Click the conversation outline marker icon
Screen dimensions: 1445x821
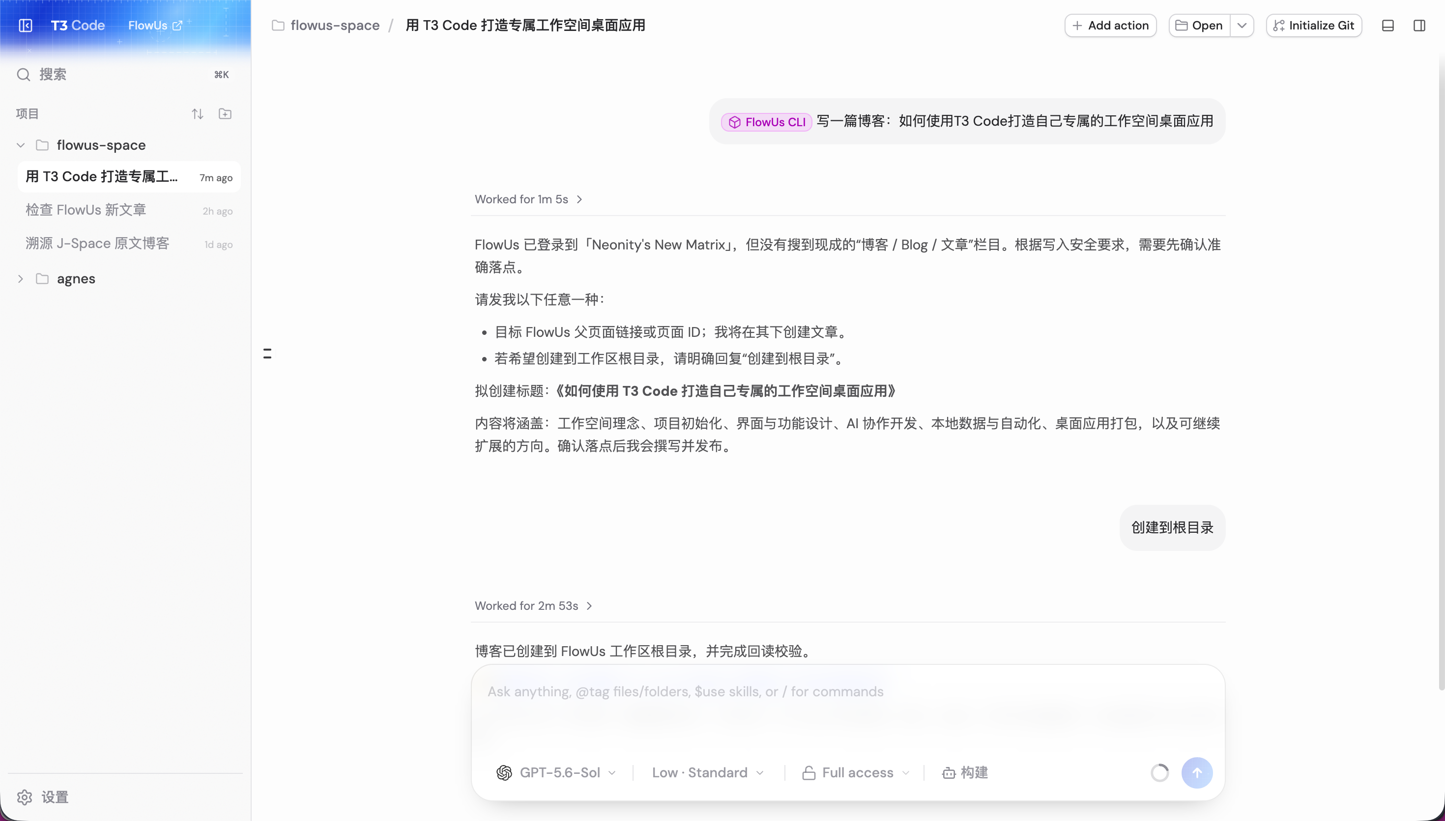(267, 354)
